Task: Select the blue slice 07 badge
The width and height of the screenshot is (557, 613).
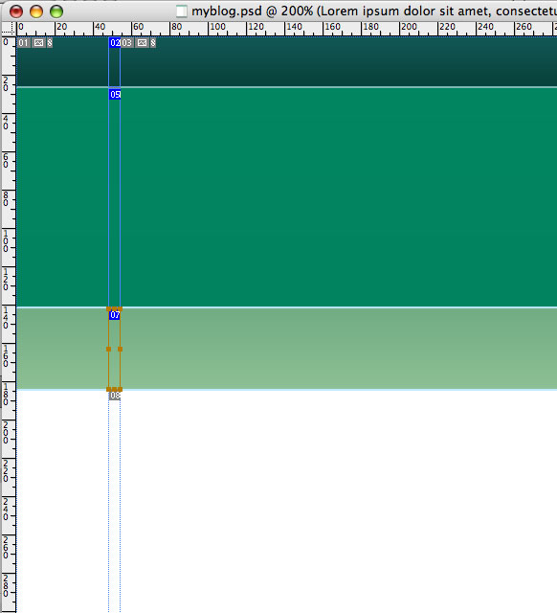Action: [115, 315]
